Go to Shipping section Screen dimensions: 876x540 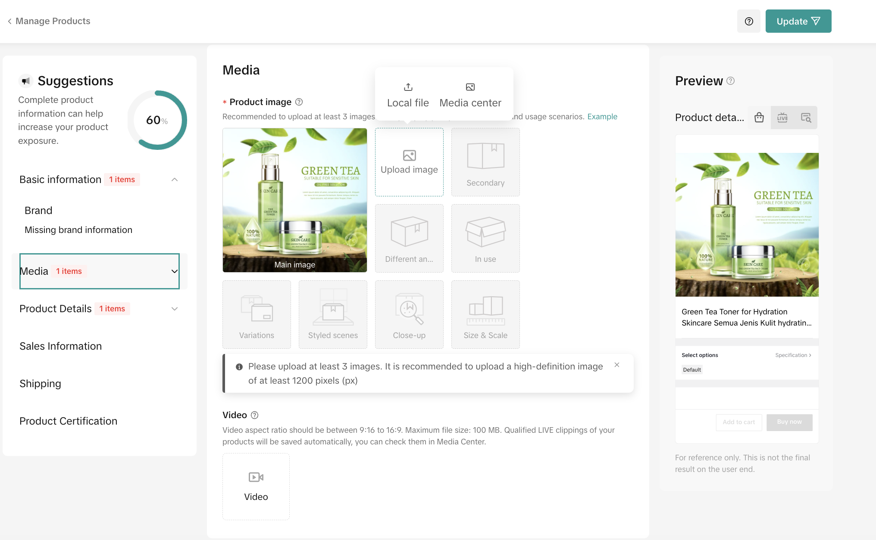41,384
